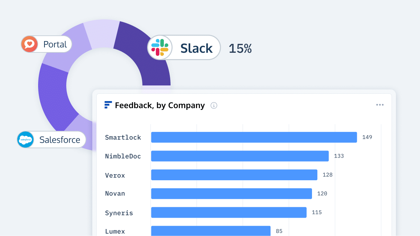Click the Syneris bar in chart
420x236 pixels.
229,212
